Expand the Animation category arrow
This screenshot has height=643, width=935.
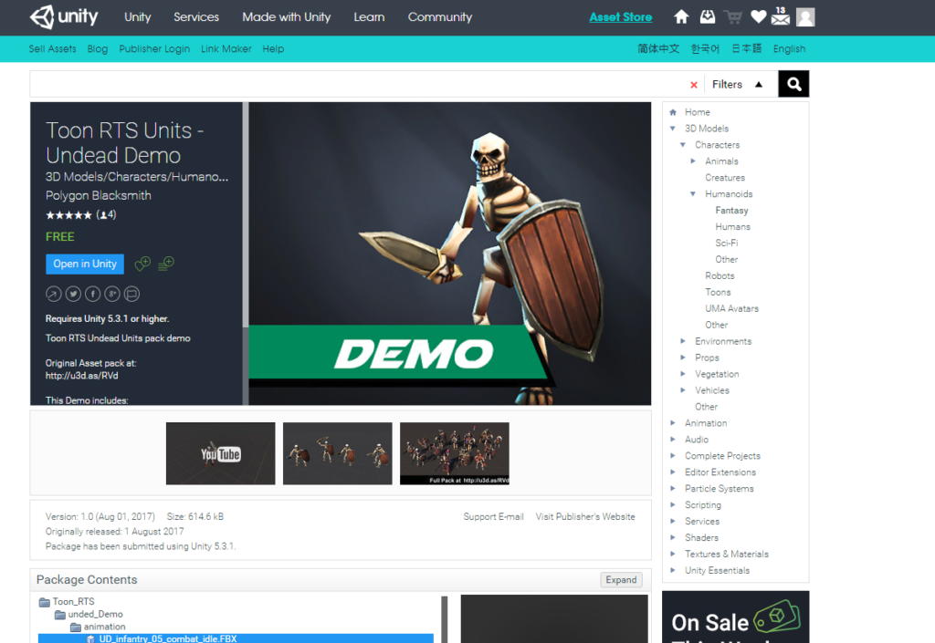coord(673,423)
